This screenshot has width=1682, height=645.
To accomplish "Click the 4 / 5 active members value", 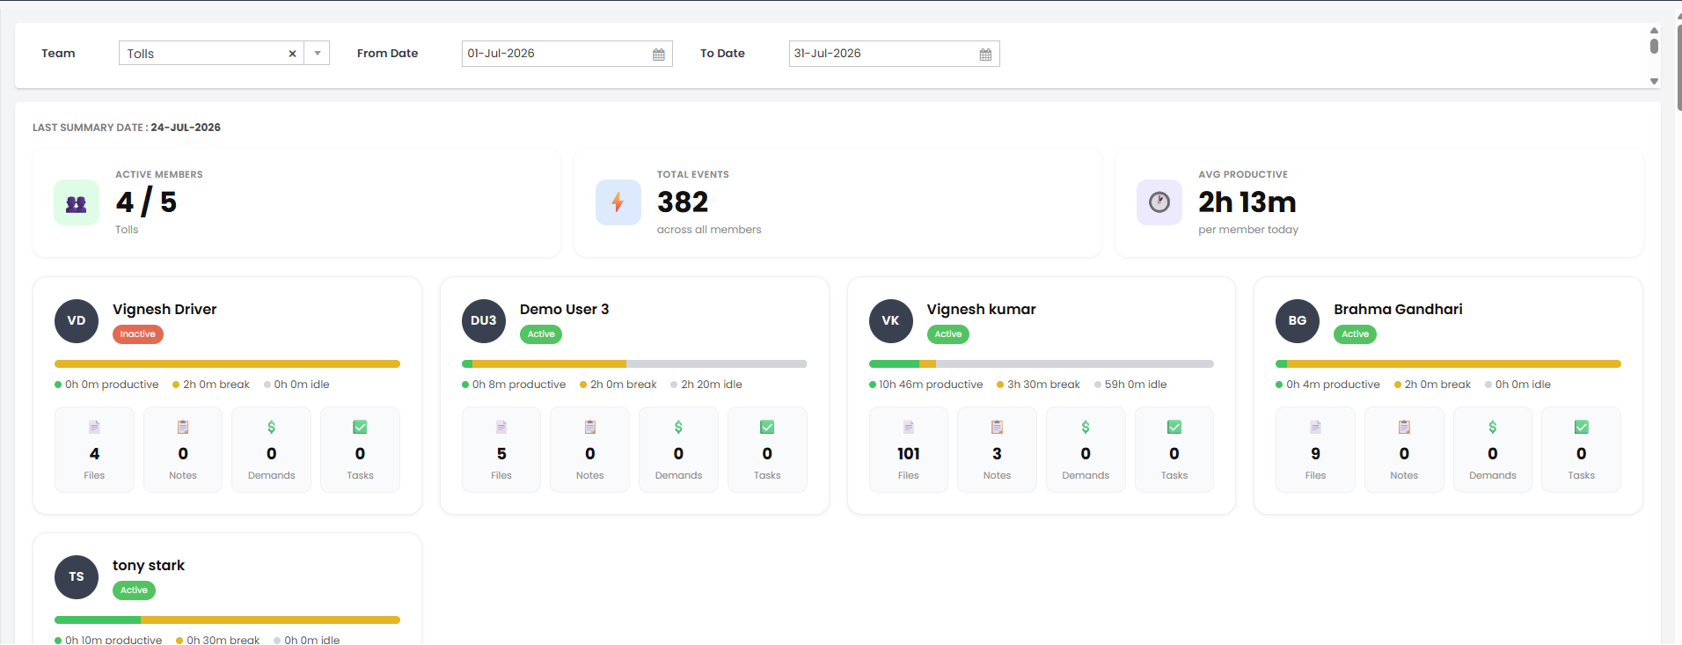I will (146, 202).
